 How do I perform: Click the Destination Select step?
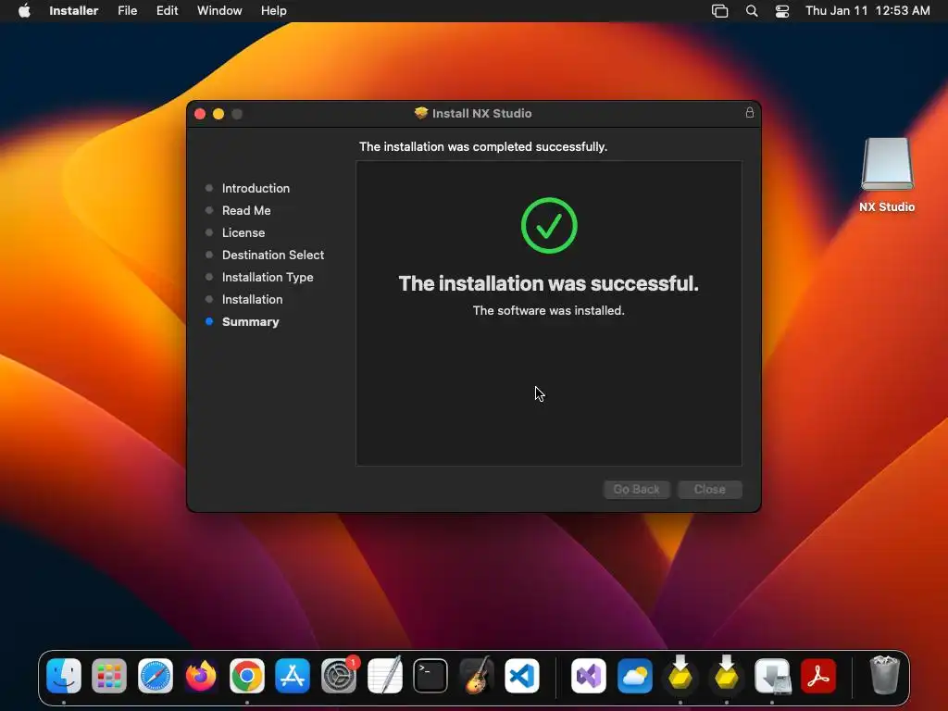tap(273, 256)
